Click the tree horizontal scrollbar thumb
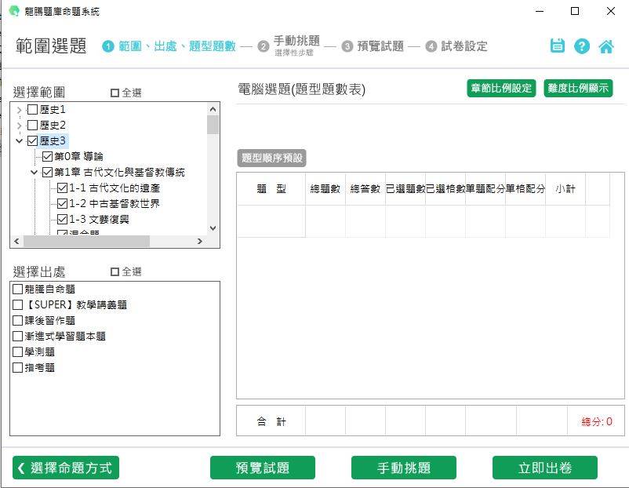The image size is (629, 488). tap(86, 241)
